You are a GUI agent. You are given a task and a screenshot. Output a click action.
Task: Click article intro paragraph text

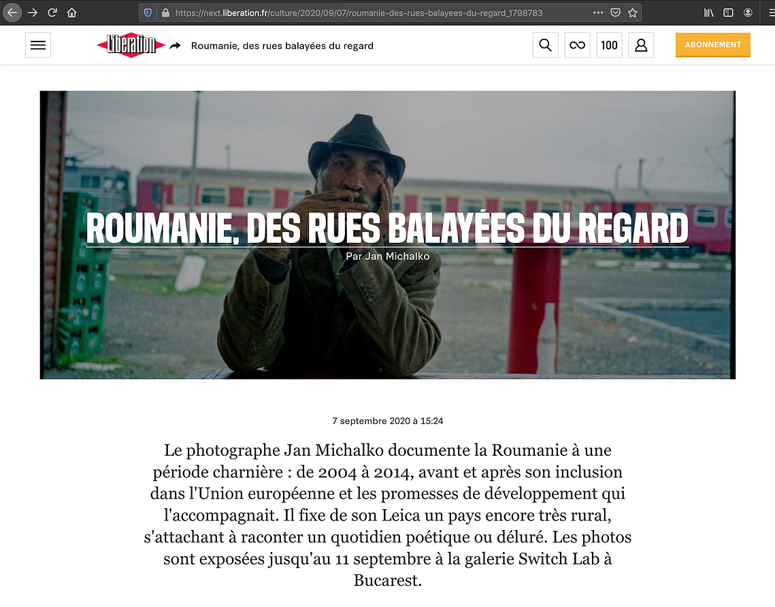coord(388,515)
